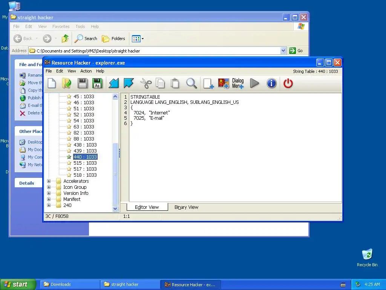Expand the Version Info tree folder

[49, 193]
